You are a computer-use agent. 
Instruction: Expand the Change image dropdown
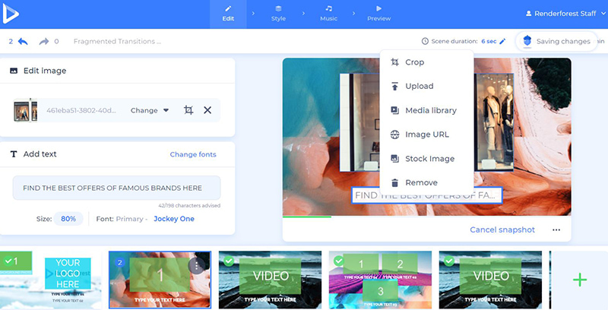150,110
